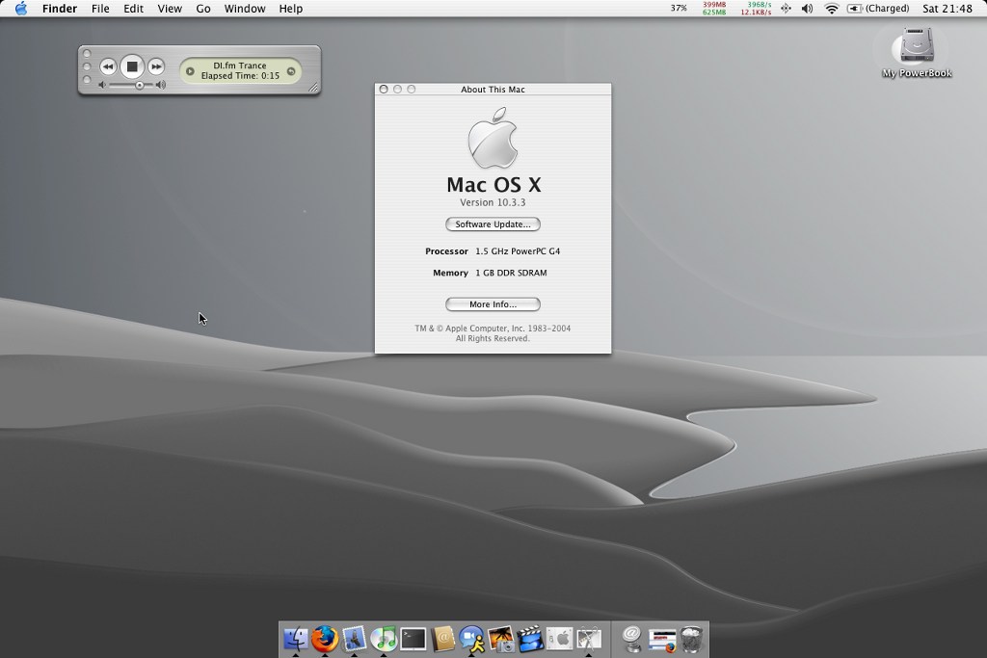This screenshot has width=987, height=658.
Task: Launch iTunes from the Dock
Action: click(384, 638)
